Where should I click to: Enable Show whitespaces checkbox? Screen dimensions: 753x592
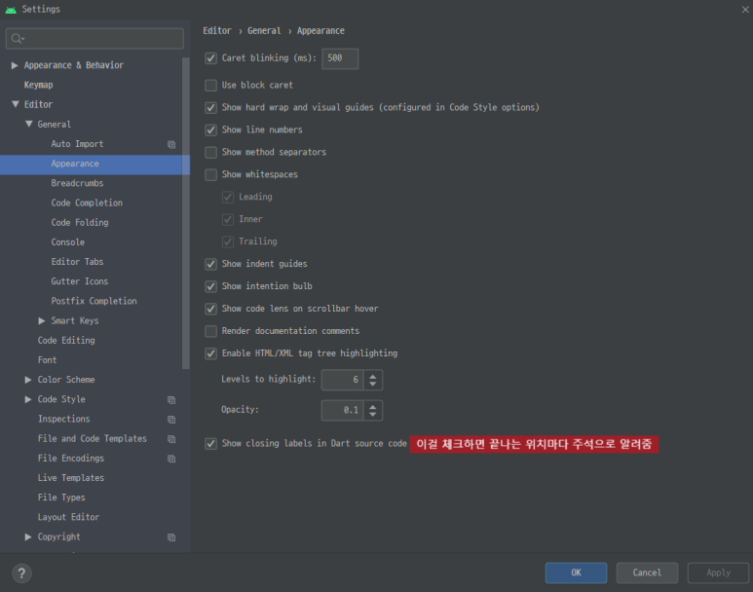210,174
